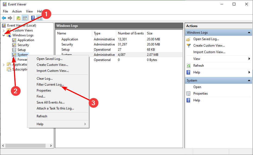Viewport: 253px width, 155px height.
Task: Click the filter icon beside Create Custom View
Action: coord(188,46)
